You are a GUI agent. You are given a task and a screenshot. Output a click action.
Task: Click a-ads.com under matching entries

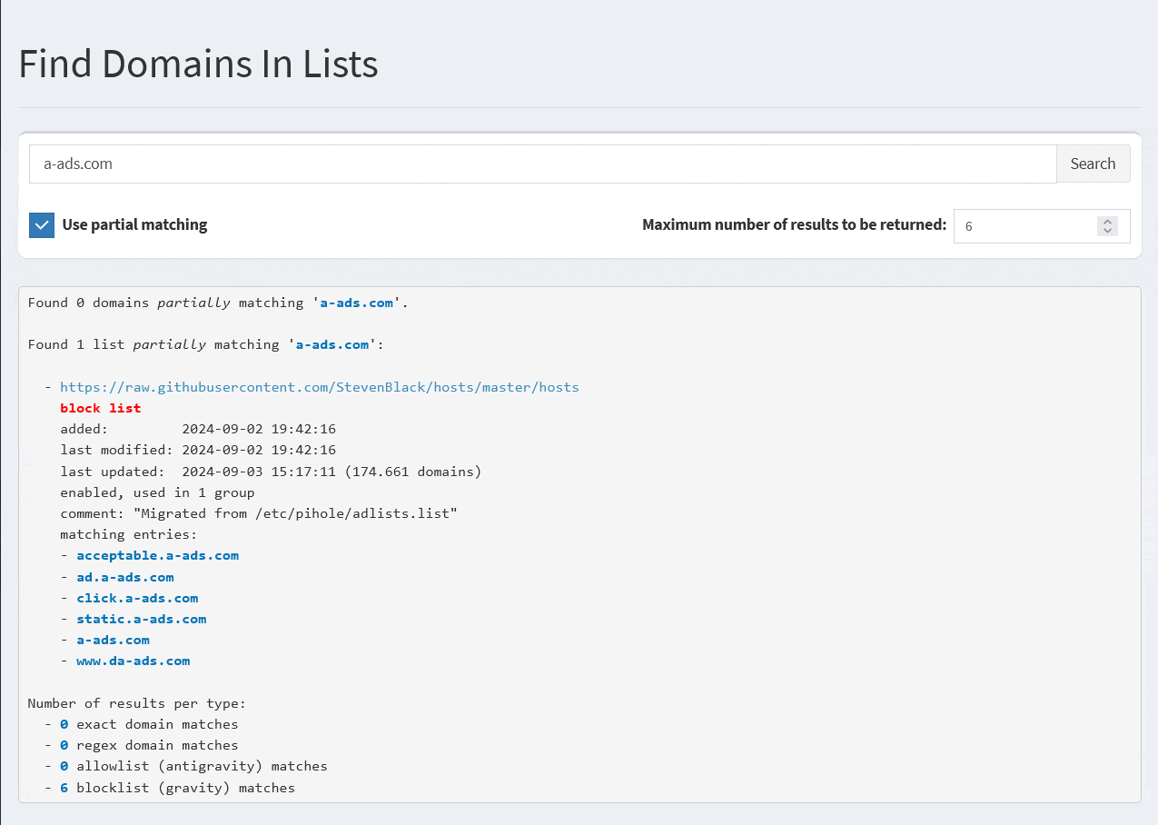tap(113, 640)
